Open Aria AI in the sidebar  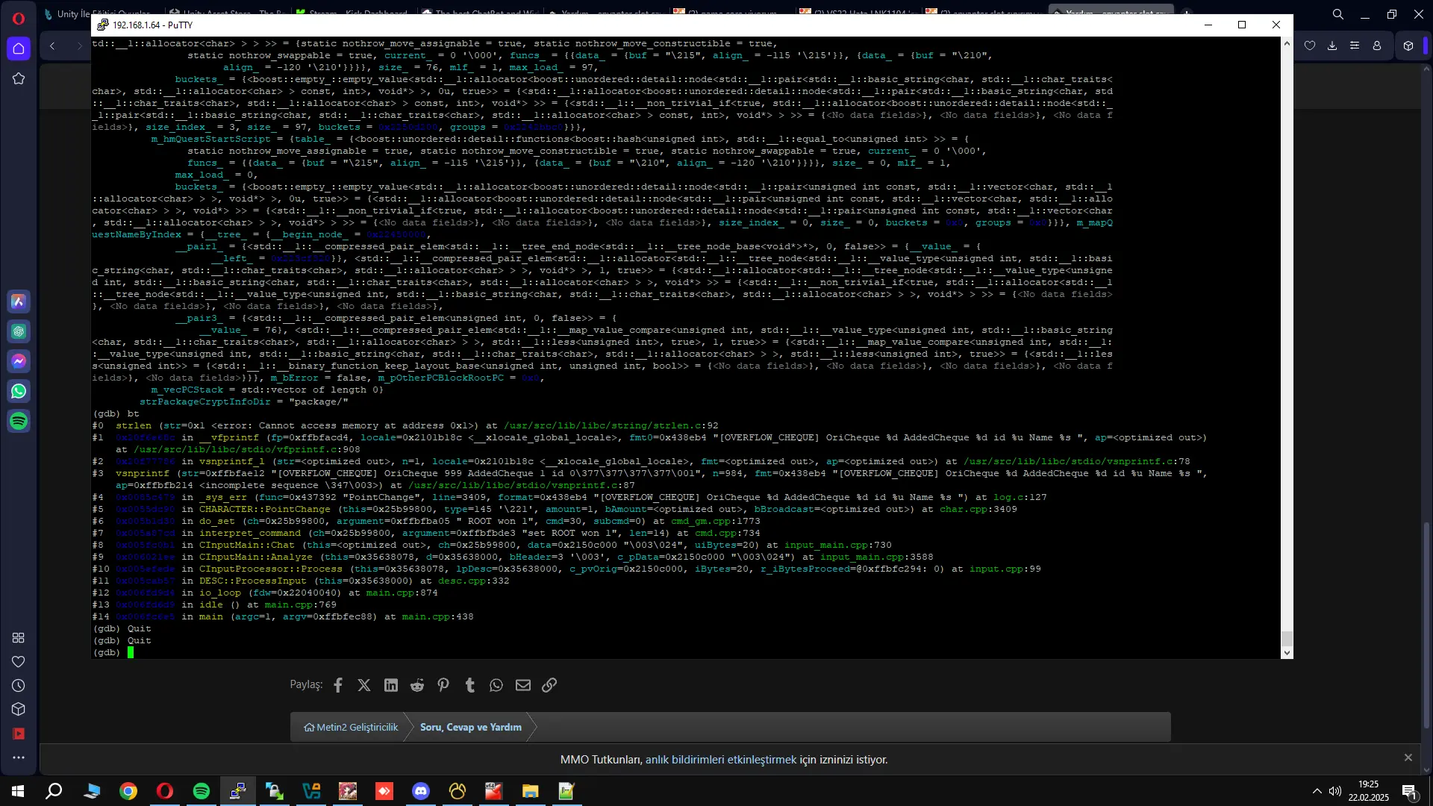pyautogui.click(x=19, y=302)
